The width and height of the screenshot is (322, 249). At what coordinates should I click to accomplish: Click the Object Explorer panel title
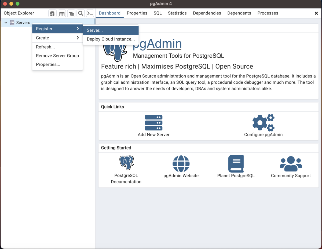click(19, 13)
